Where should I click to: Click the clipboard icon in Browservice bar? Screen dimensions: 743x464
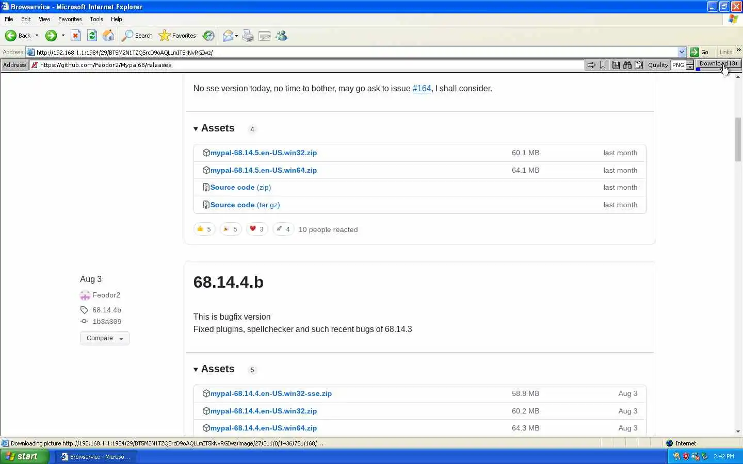click(x=639, y=65)
